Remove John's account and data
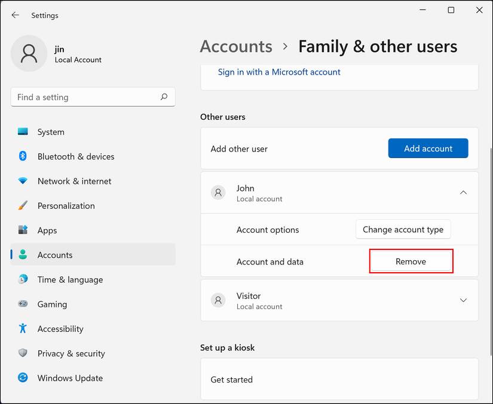This screenshot has width=493, height=404. coord(411,261)
